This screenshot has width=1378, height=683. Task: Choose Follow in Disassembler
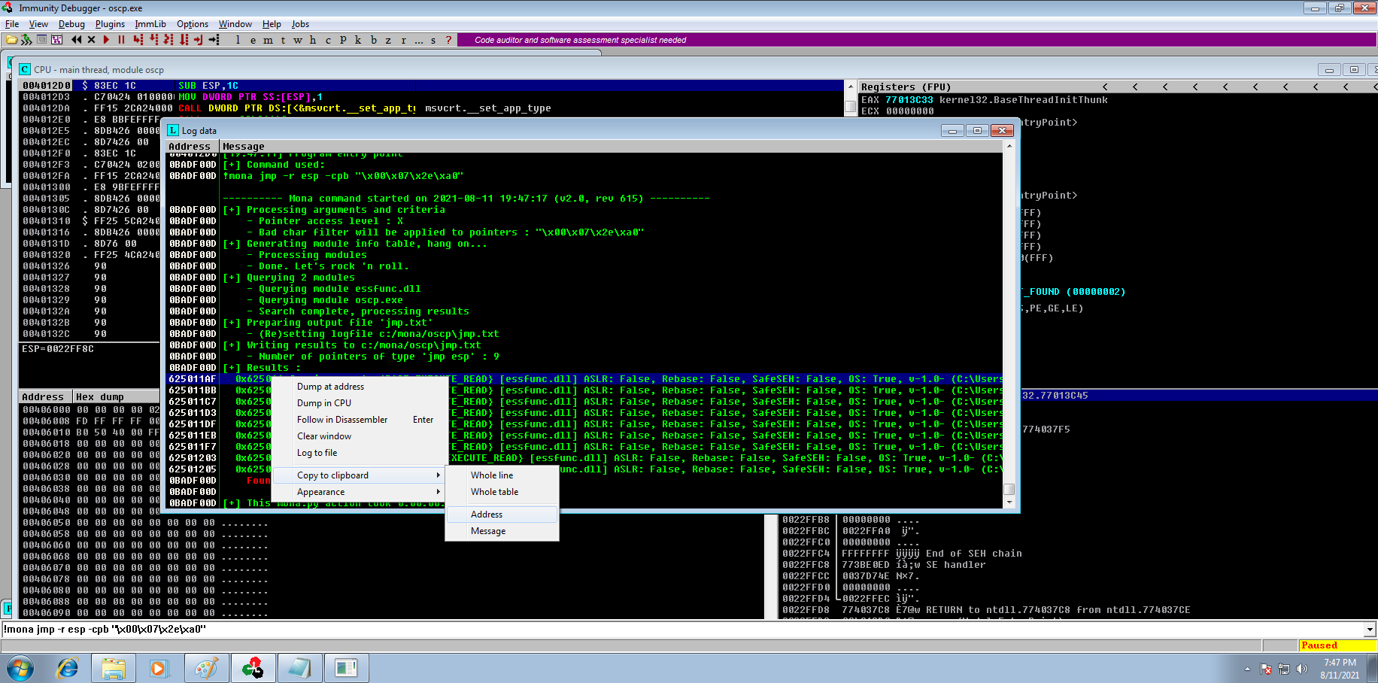pyautogui.click(x=359, y=420)
